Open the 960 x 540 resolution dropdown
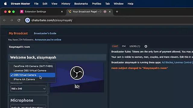This screenshot has width=193, height=108. pyautogui.click(x=28, y=89)
